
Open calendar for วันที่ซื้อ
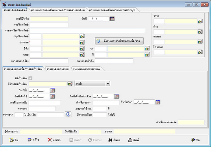53,90
